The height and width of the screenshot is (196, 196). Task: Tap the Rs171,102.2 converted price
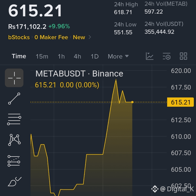click(27, 26)
